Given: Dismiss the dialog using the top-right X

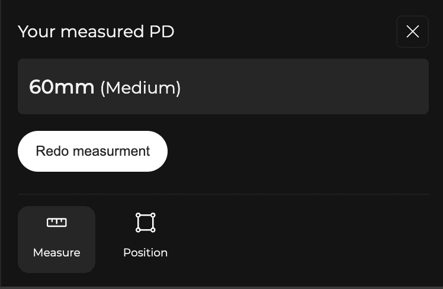Looking at the screenshot, I should coord(412,32).
